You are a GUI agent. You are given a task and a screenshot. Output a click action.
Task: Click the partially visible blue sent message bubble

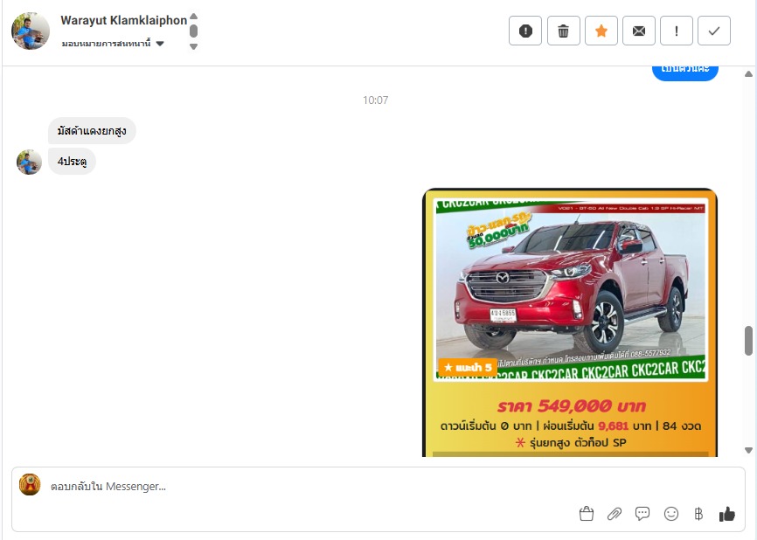[x=685, y=73]
